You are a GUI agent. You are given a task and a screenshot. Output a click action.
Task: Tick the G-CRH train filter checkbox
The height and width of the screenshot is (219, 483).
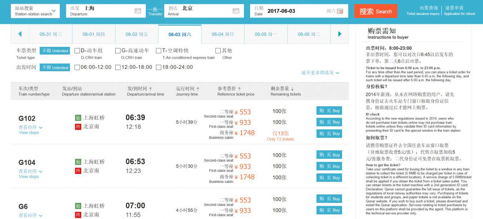118,51
